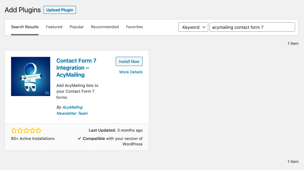Open the Keyword search type dropdown

pyautogui.click(x=193, y=27)
